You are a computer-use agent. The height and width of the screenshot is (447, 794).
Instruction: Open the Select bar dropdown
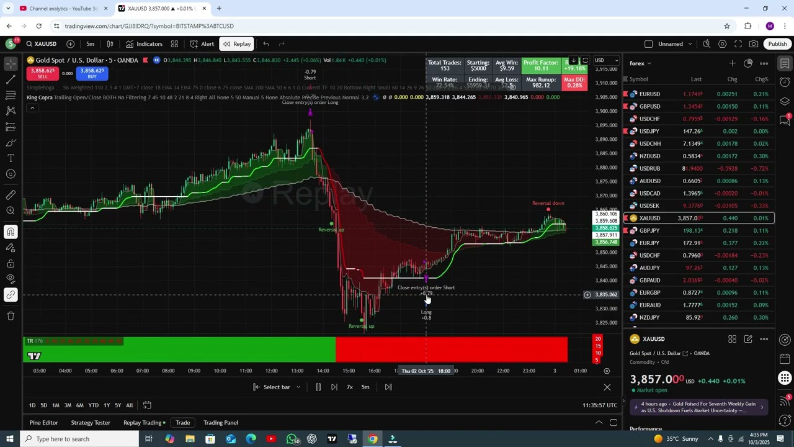[x=277, y=387]
